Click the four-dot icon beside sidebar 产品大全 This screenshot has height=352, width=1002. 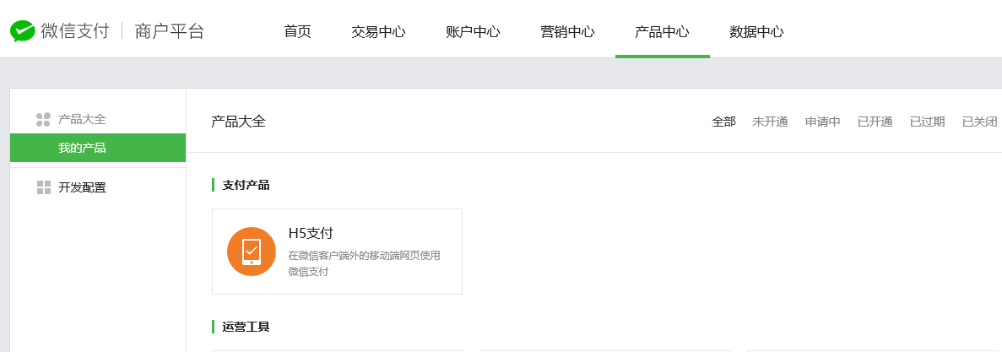pyautogui.click(x=43, y=120)
